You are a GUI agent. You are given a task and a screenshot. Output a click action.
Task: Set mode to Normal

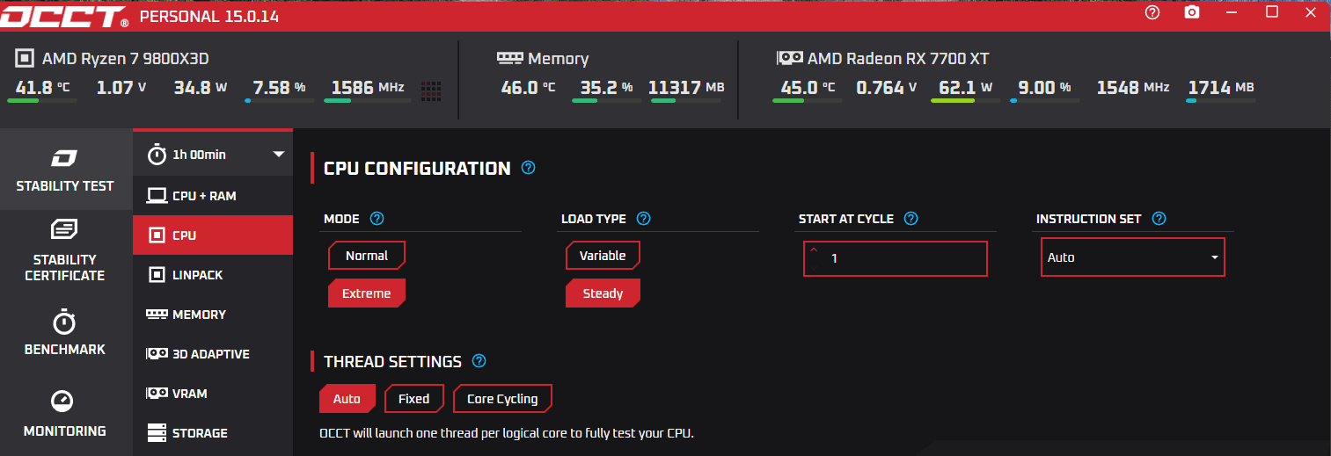tap(367, 256)
